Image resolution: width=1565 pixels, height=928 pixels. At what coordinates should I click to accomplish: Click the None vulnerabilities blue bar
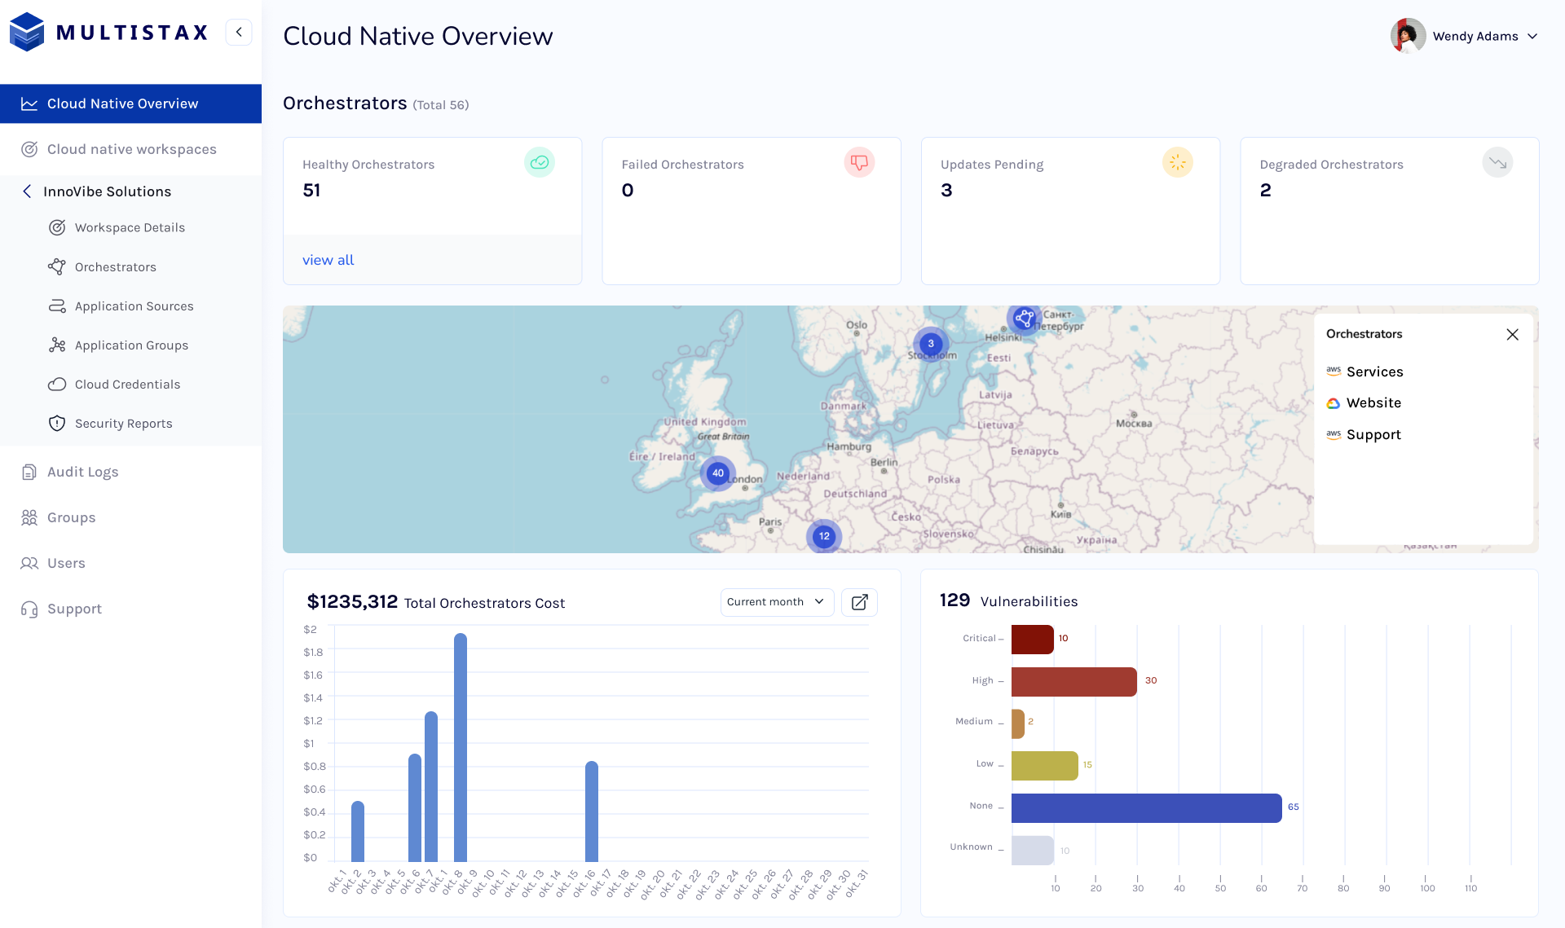(x=1145, y=807)
